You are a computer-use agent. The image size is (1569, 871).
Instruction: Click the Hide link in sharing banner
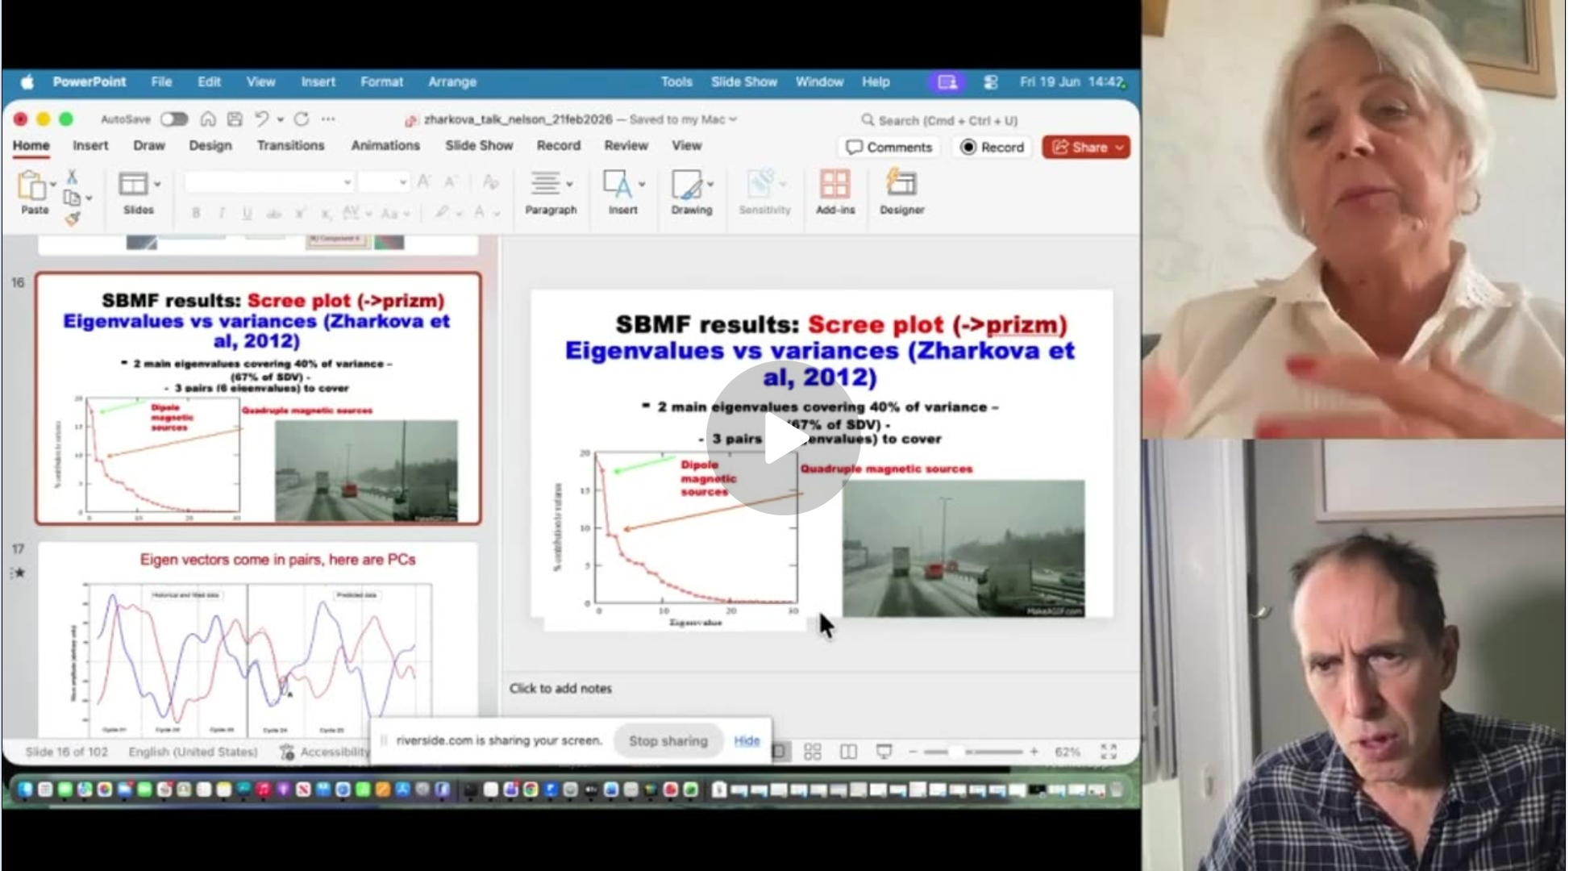(x=747, y=740)
